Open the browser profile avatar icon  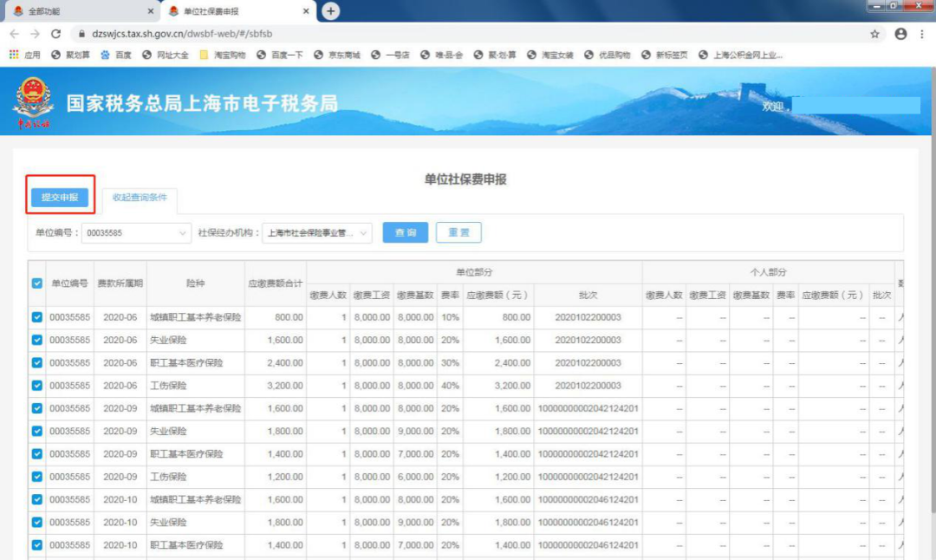coord(900,34)
